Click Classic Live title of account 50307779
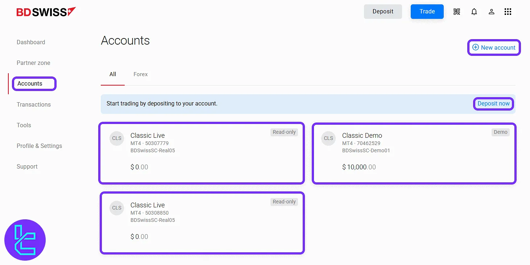This screenshot has width=530, height=265. 148,136
